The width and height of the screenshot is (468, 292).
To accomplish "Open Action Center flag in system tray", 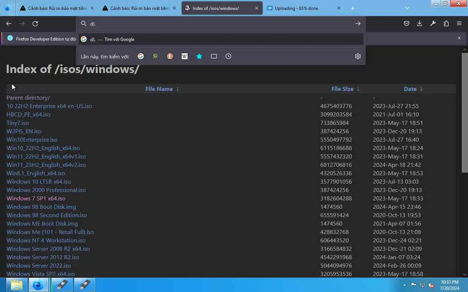I will pos(413,285).
